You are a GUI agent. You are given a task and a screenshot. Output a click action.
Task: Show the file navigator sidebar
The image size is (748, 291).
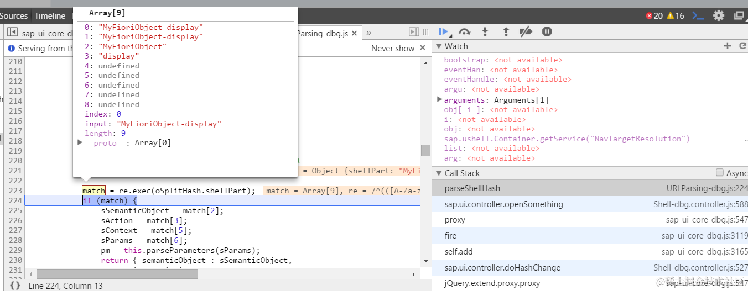[x=12, y=33]
